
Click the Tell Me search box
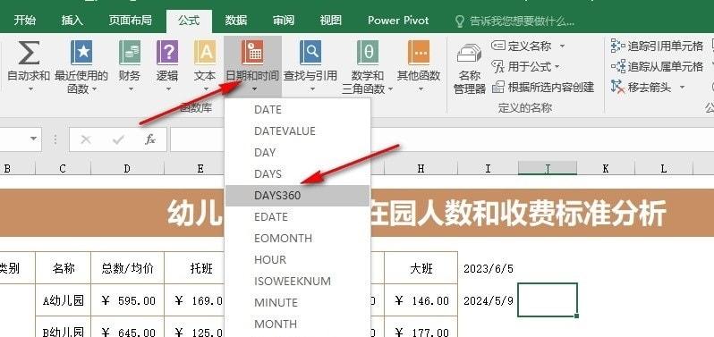[x=515, y=21]
